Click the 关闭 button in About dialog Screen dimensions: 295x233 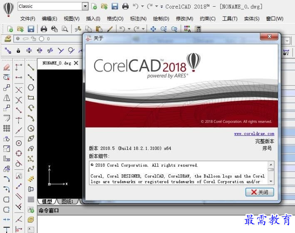tap(260, 192)
